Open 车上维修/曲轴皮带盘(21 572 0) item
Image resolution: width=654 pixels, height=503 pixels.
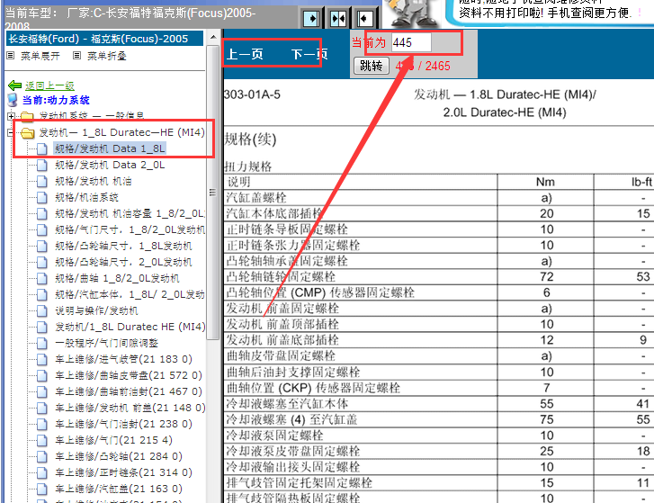[129, 376]
